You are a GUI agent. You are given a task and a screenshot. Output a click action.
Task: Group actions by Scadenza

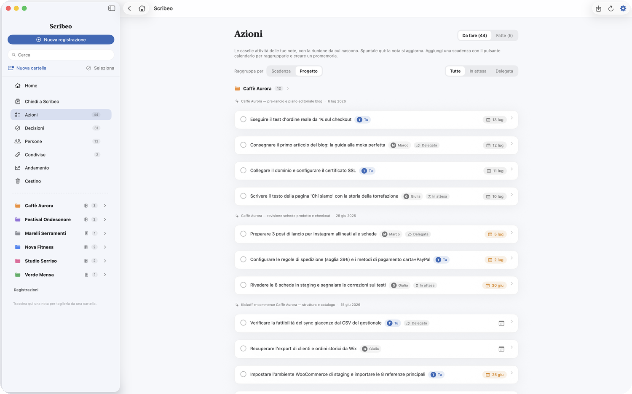tap(281, 71)
